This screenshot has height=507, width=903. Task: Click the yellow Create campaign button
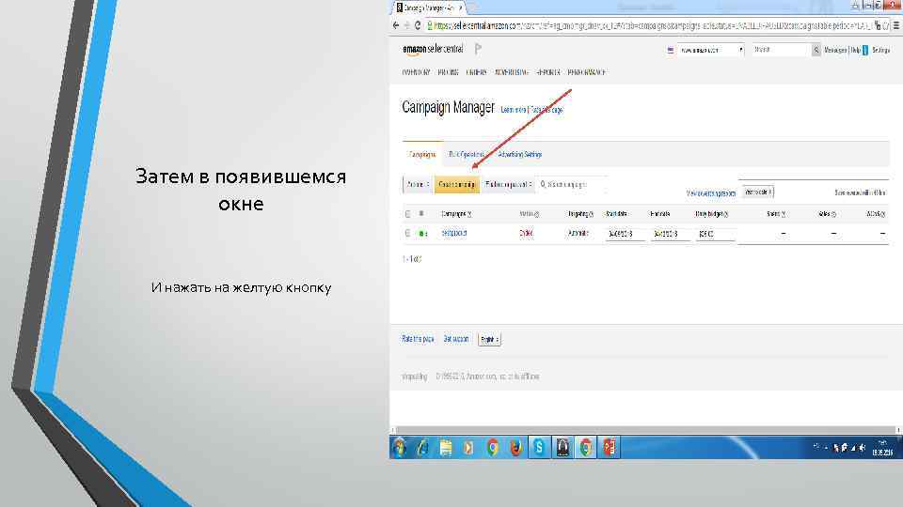tap(457, 185)
